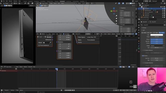
Task: Click the Dope Sheet Marker menu
Action: (25, 67)
